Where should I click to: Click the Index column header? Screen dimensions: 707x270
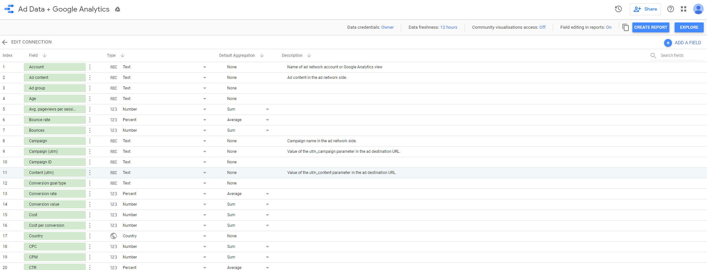coord(8,55)
